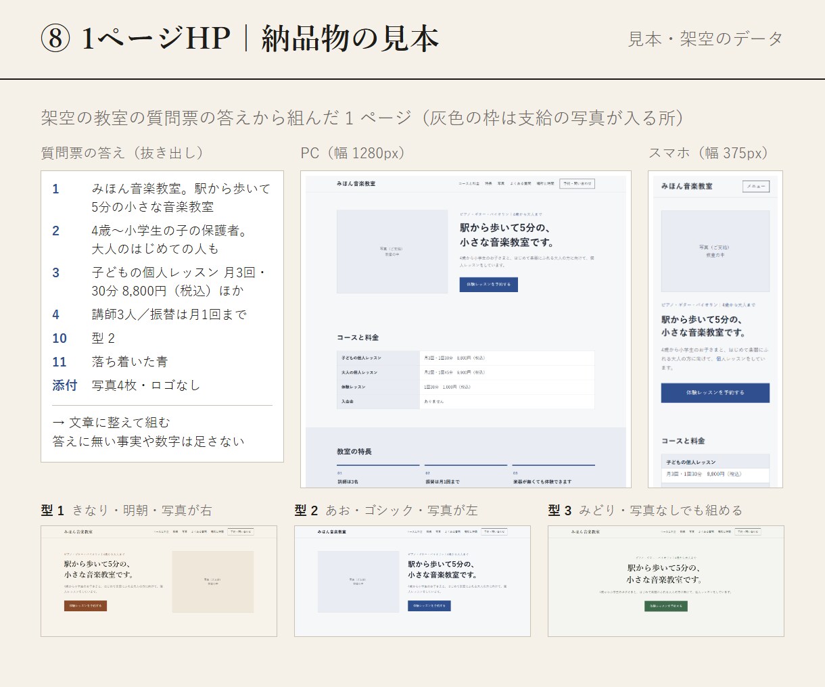Click the みほん音楽教室 logo in PC mockup

pos(356,184)
